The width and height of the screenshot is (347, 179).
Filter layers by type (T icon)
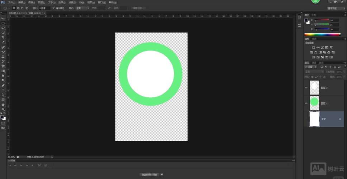tap(331, 67)
